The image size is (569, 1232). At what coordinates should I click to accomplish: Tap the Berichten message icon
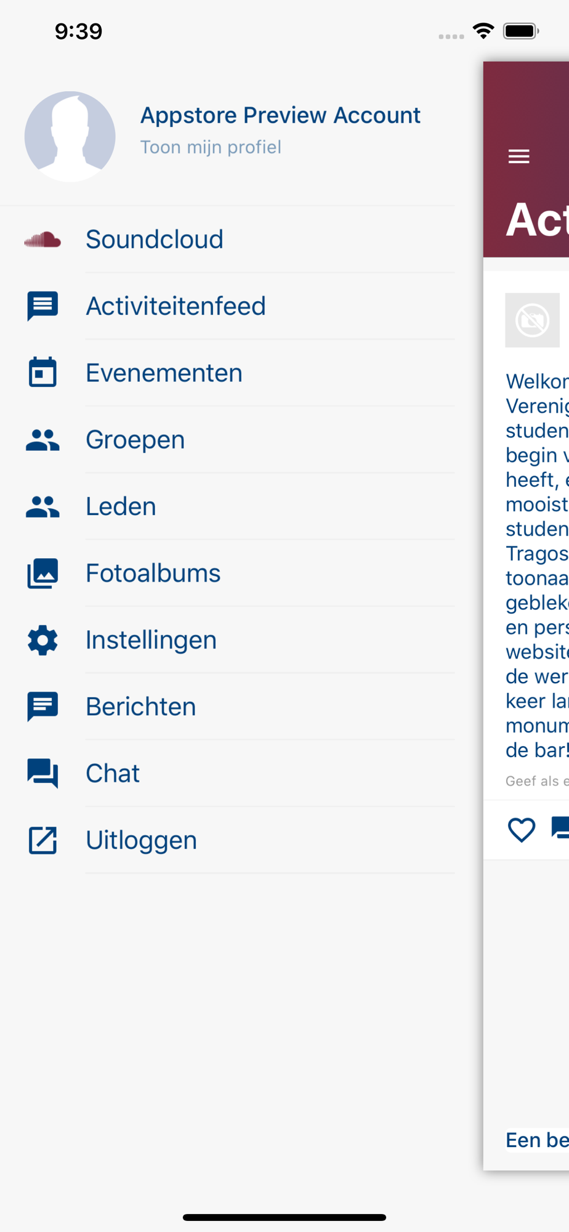point(42,707)
